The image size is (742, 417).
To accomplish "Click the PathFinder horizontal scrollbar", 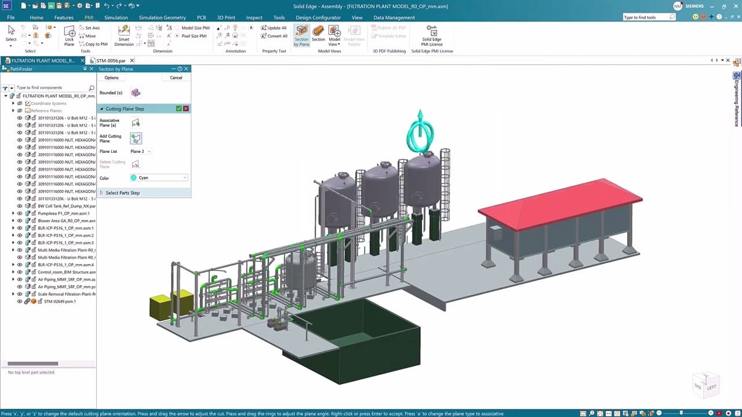I will click(x=33, y=364).
